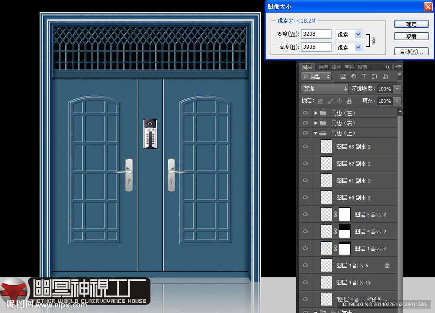Hide the 门边（左） group
Screen dimensions: 435x313
click(x=305, y=113)
